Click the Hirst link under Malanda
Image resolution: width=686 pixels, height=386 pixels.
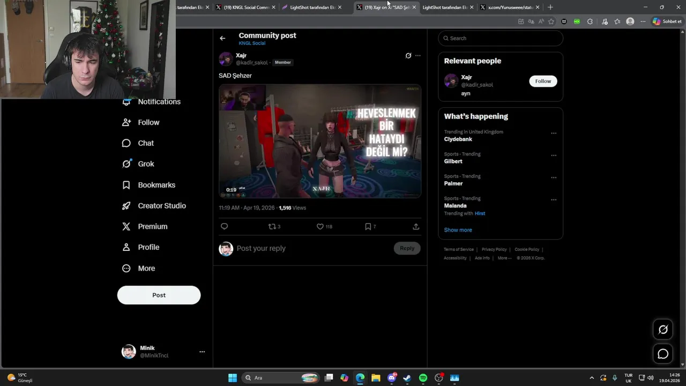[480, 213]
